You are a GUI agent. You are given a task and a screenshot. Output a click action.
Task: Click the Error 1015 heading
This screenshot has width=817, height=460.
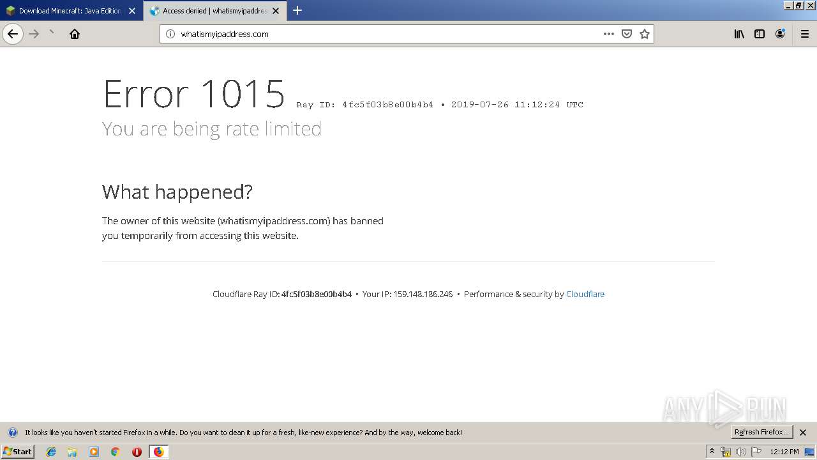pyautogui.click(x=194, y=93)
